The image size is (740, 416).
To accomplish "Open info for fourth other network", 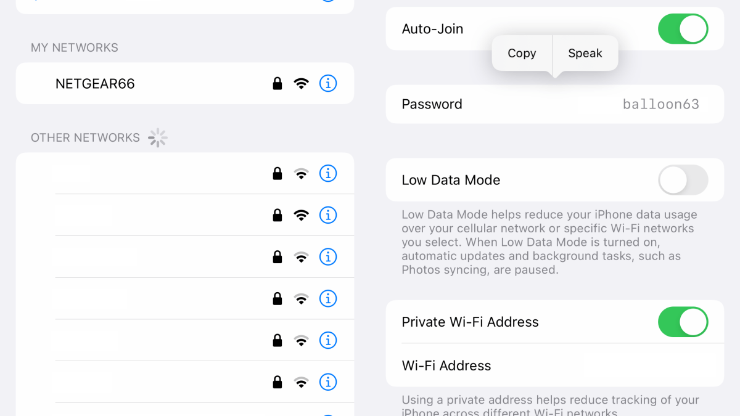I will 328,299.
